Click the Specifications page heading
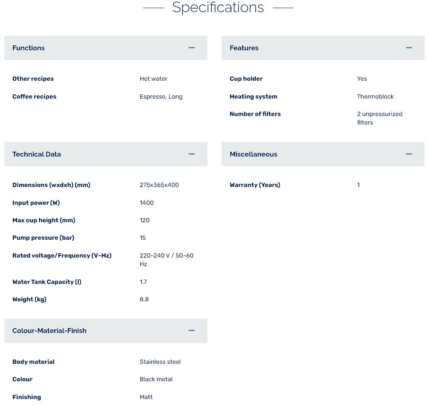This screenshot has width=429, height=406. coord(218,7)
